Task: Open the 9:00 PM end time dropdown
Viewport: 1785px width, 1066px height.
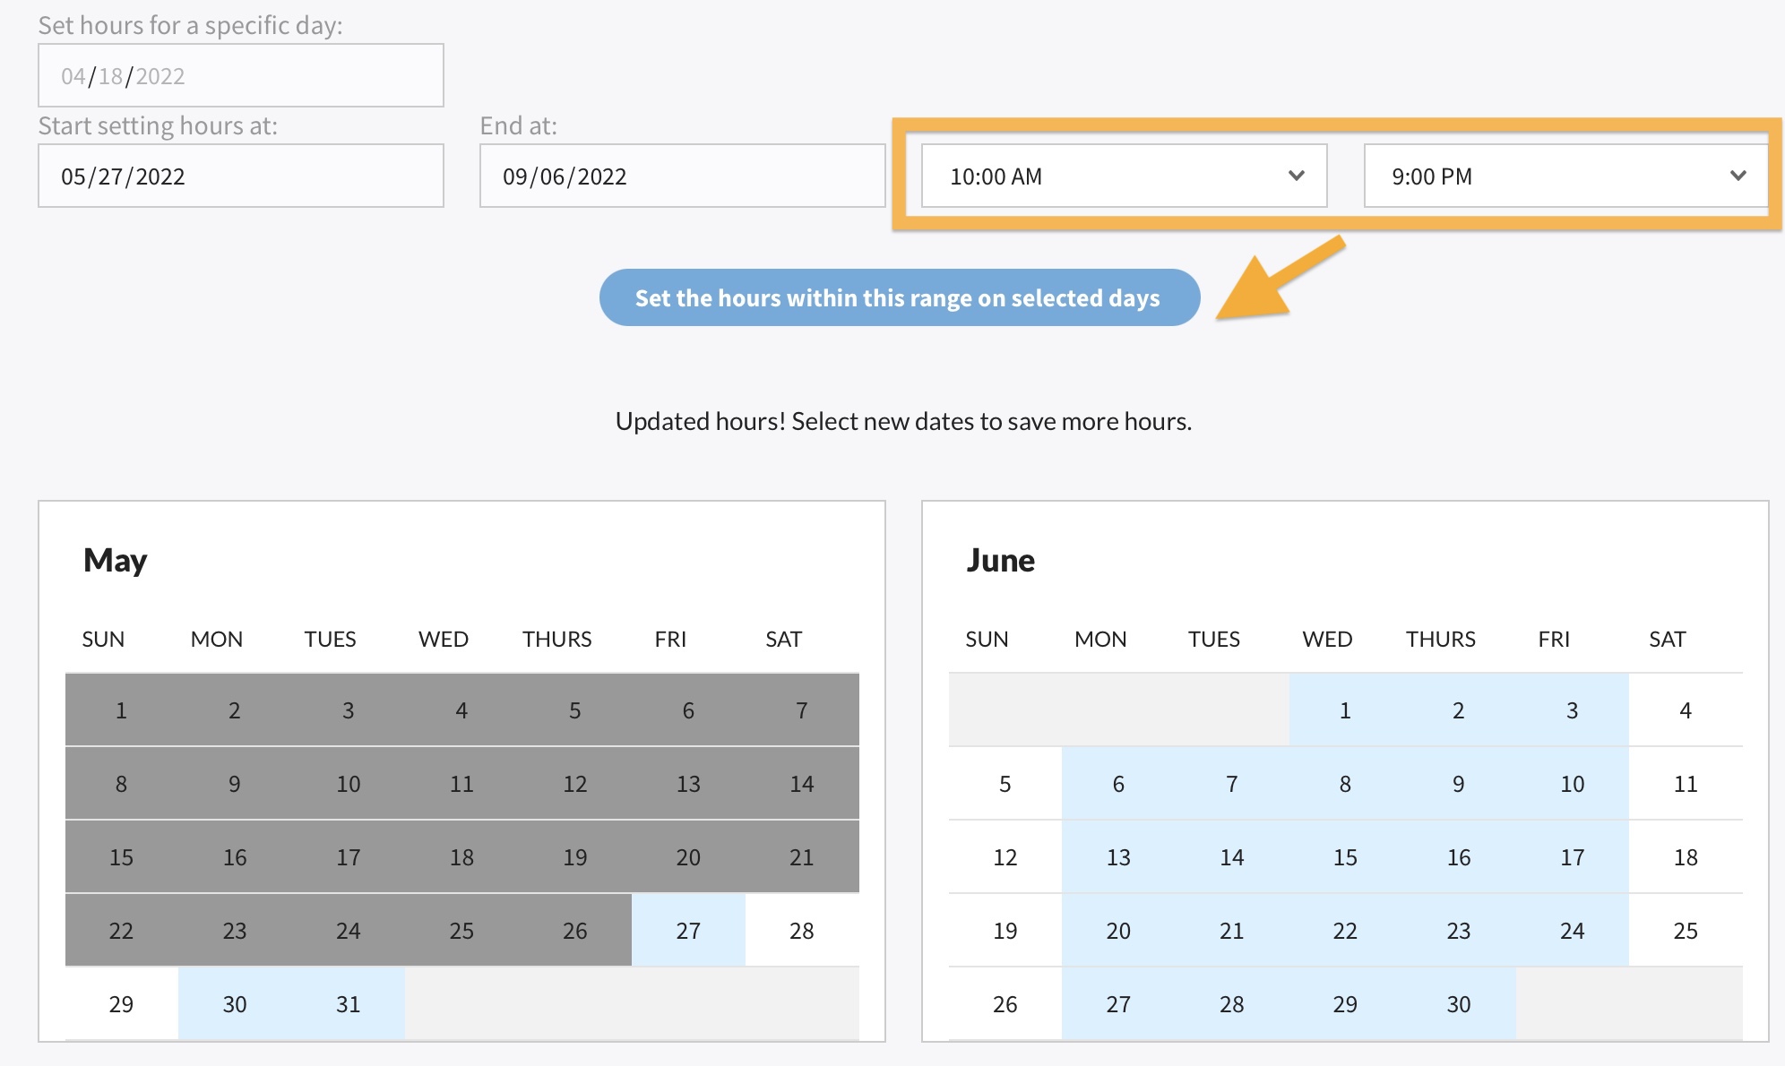Action: [x=1565, y=176]
